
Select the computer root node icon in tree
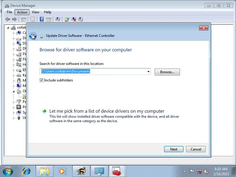(x=13, y=27)
